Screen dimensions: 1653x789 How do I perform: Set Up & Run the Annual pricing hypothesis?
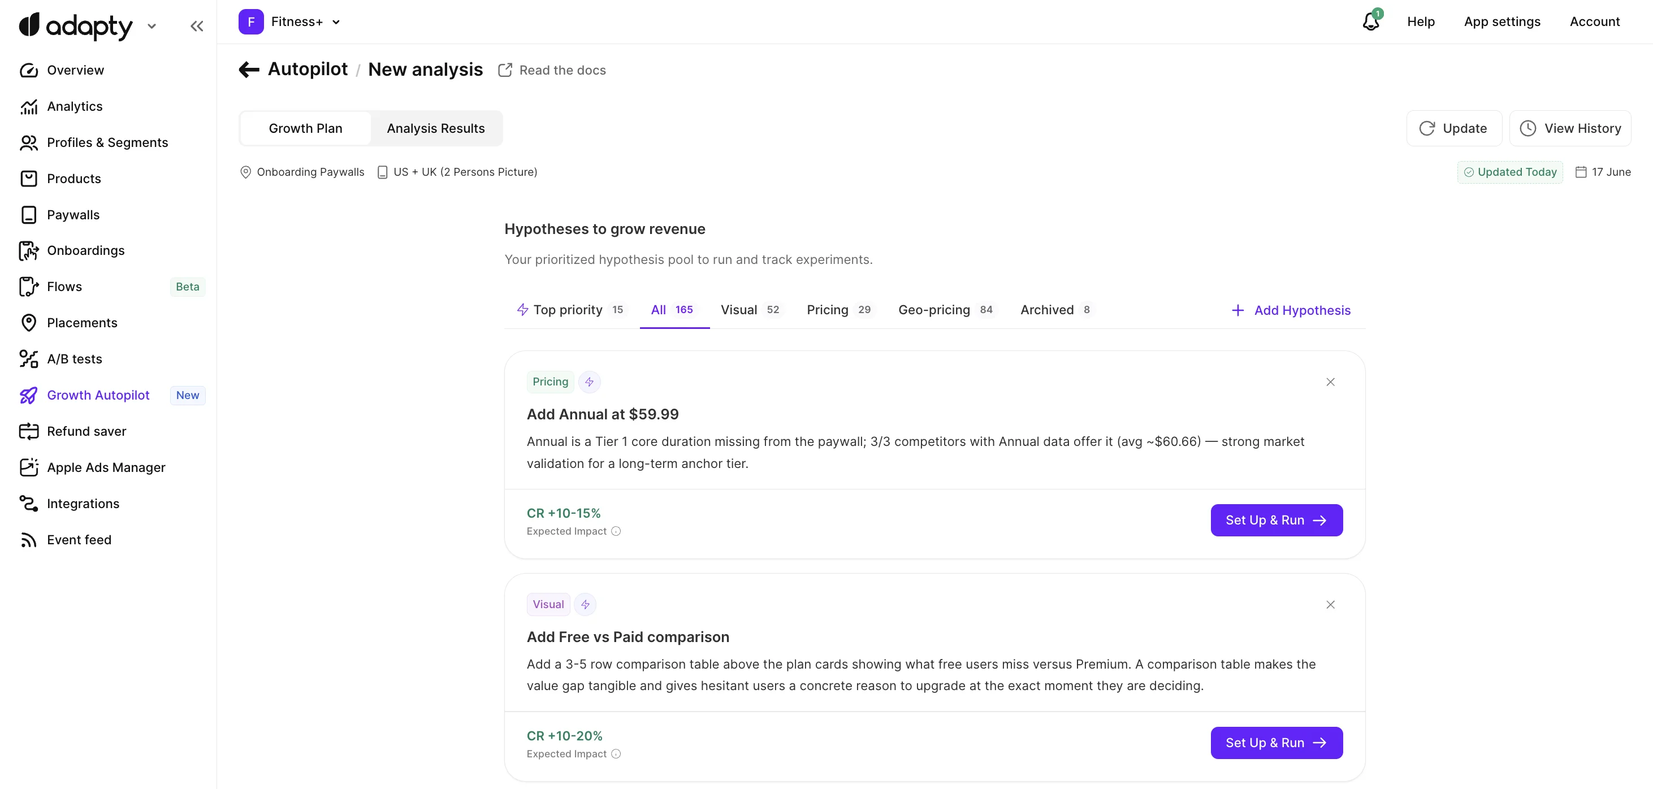coord(1276,520)
